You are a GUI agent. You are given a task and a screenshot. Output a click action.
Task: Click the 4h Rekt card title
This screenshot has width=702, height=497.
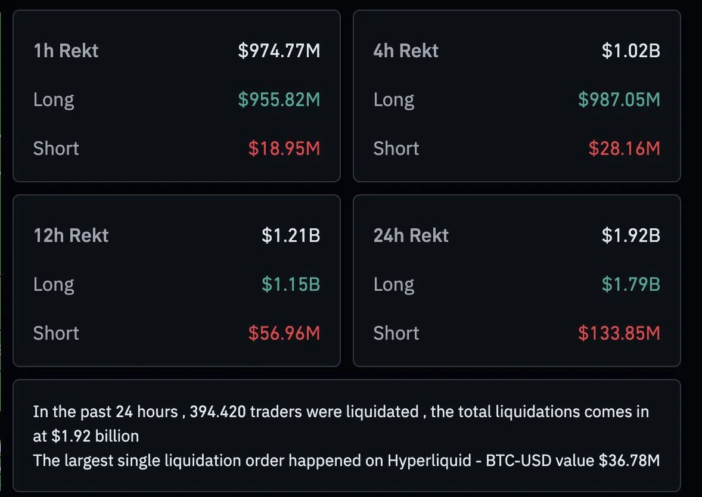[x=406, y=51]
